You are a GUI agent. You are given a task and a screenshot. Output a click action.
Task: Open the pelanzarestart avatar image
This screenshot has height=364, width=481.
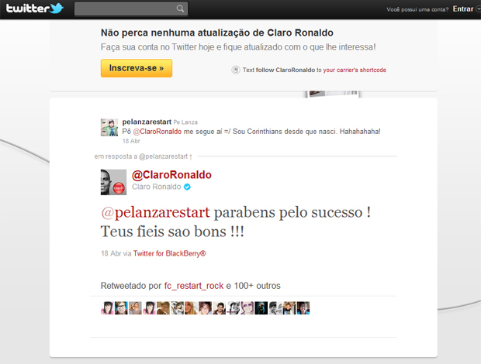pos(109,127)
